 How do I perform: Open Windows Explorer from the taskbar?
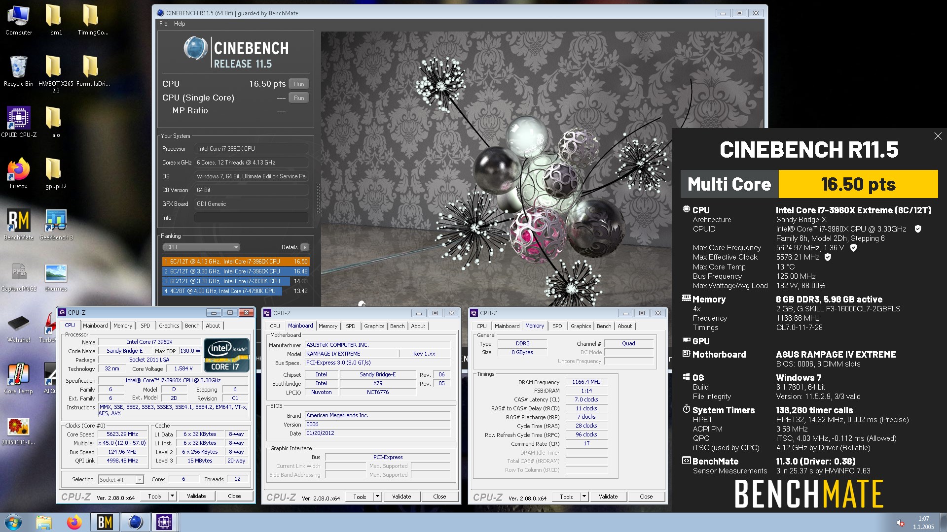point(44,522)
